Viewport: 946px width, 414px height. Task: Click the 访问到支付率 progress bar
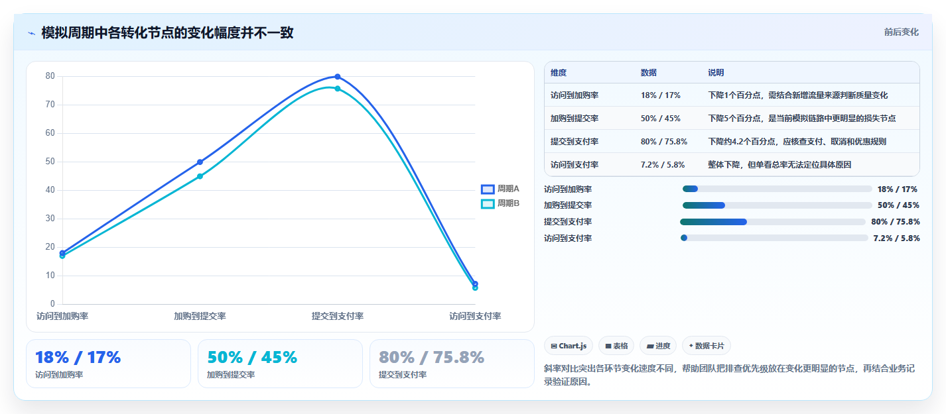[x=774, y=238]
